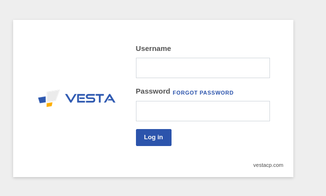The image size is (326, 196).
Task: Click the blue Log in button
Action: click(x=153, y=137)
